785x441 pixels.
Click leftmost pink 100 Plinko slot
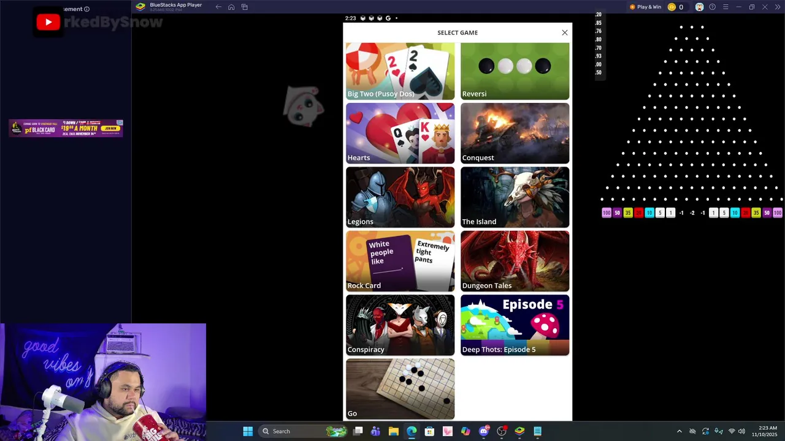607,213
